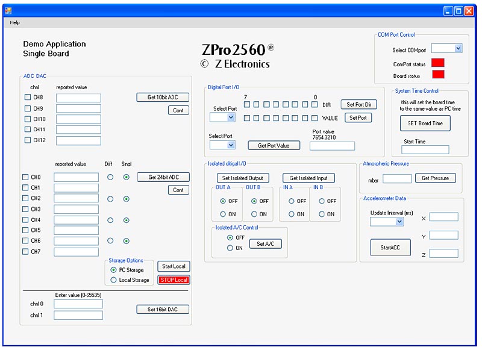Screen dimensions: 482x350
Task: Tick the CH9 channel checkbox
Action: point(28,108)
